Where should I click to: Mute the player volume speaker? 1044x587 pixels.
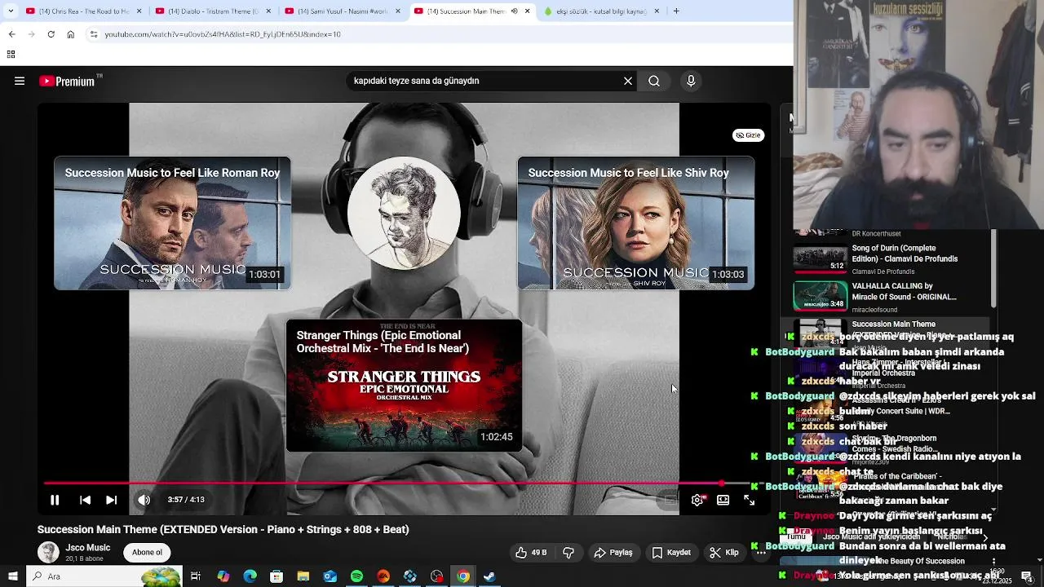pos(144,500)
